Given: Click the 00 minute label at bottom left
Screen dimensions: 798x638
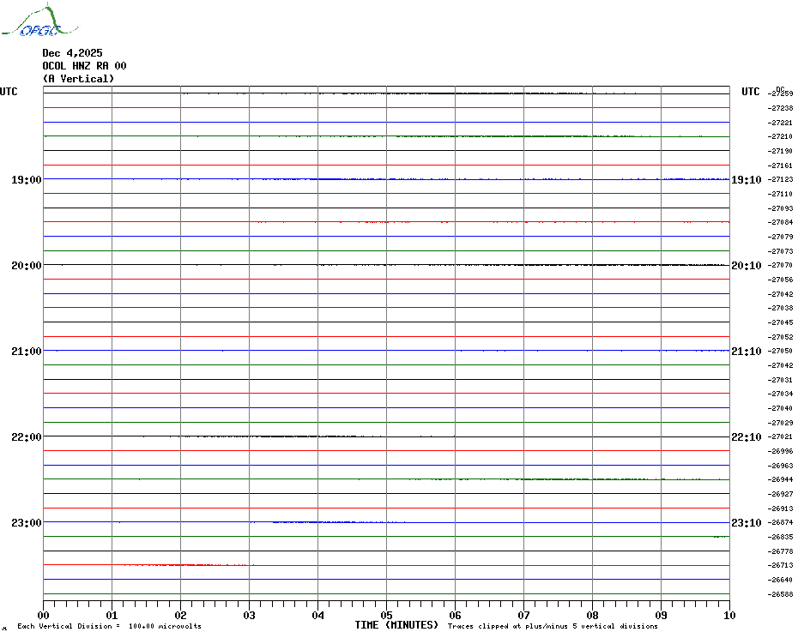Looking at the screenshot, I should point(44,615).
